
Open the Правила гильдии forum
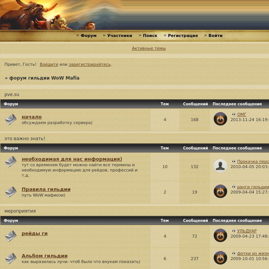[x=46, y=189]
